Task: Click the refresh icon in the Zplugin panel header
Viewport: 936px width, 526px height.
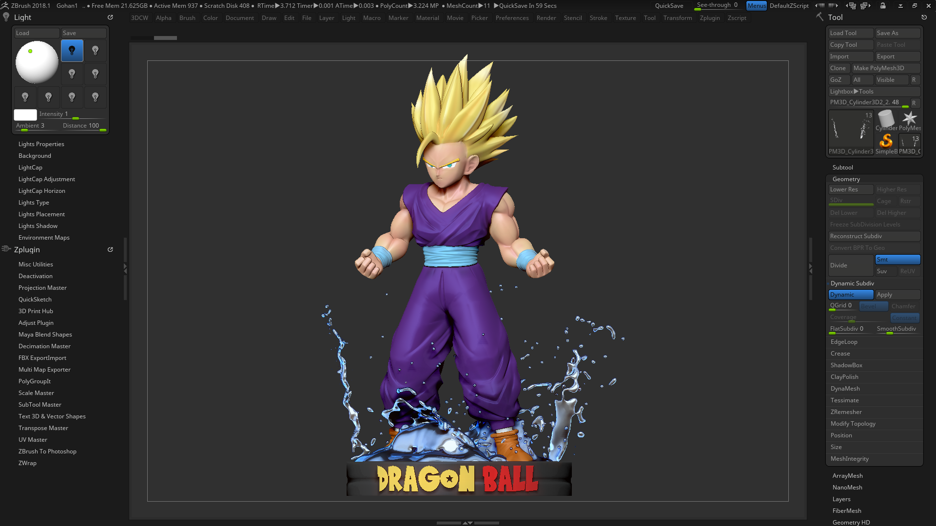Action: pos(110,249)
